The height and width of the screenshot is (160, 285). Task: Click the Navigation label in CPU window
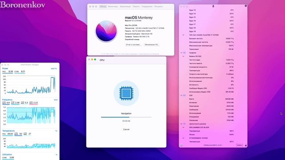tap(126, 113)
